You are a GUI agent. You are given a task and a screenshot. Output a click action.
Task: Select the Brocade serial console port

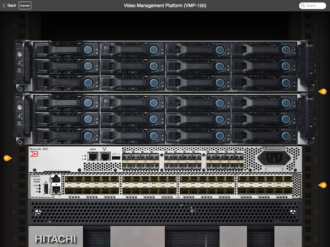[x=93, y=157]
